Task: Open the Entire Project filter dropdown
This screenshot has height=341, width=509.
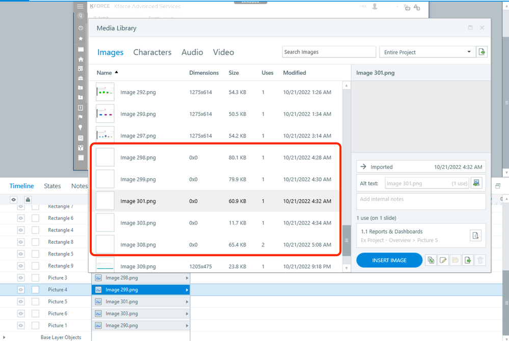Action: pyautogui.click(x=427, y=52)
